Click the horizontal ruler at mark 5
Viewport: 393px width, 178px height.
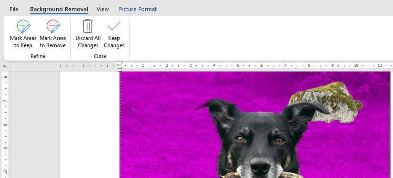coord(238,65)
